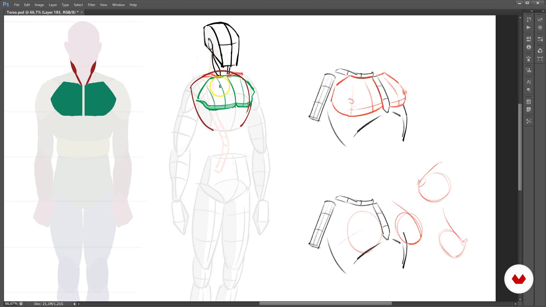The width and height of the screenshot is (546, 307).
Task: Open the Character panel icon
Action: point(529,82)
